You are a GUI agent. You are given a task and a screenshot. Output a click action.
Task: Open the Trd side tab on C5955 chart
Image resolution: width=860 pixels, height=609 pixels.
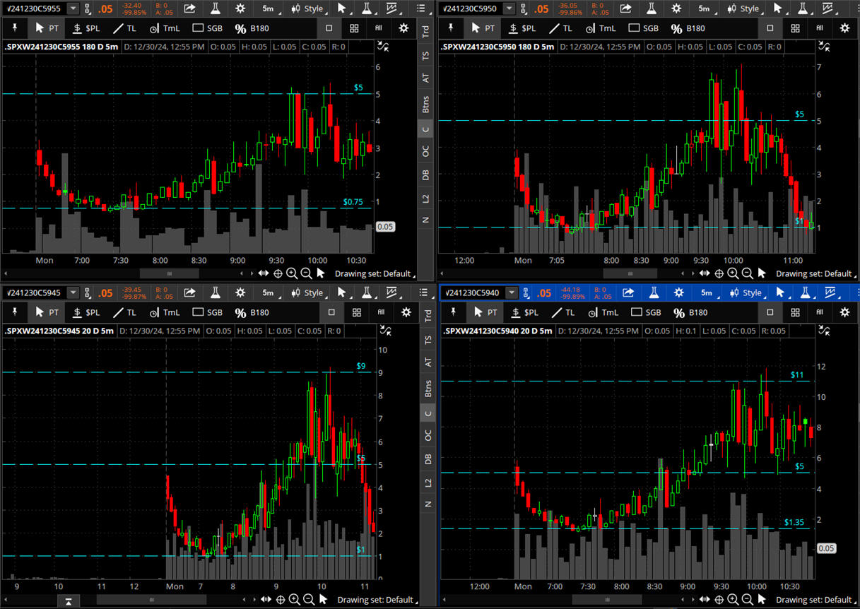click(x=425, y=32)
